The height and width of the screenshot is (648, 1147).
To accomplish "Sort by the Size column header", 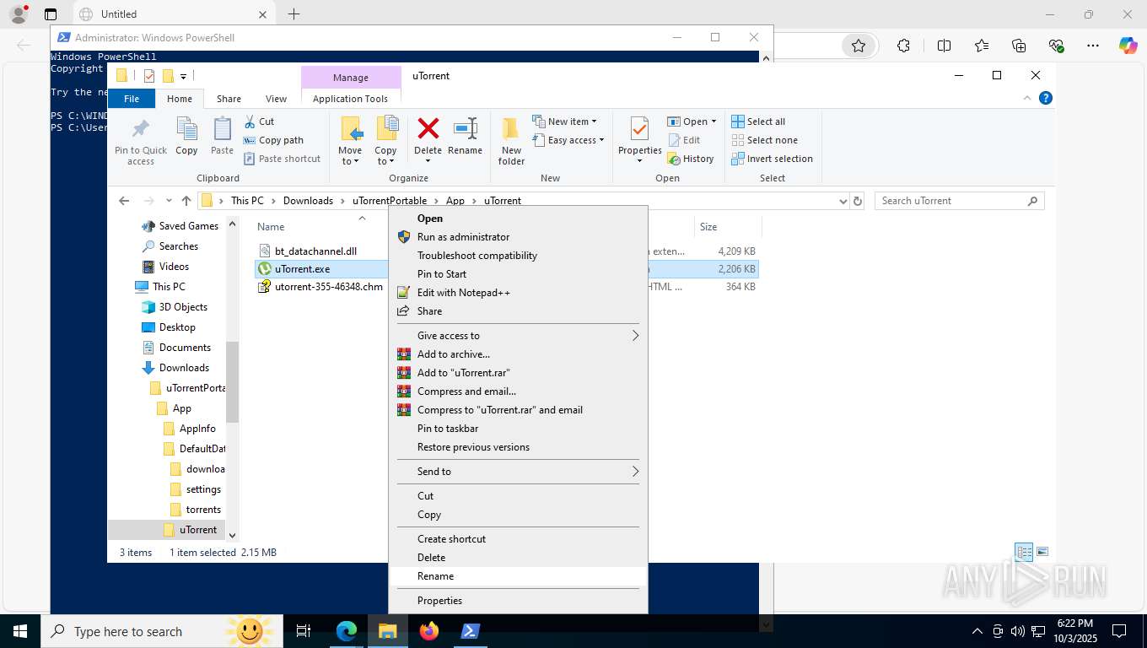I will click(x=708, y=227).
